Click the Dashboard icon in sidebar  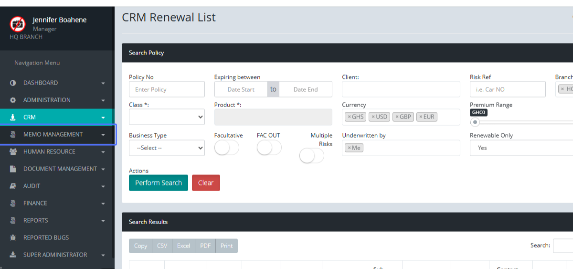[x=13, y=83]
